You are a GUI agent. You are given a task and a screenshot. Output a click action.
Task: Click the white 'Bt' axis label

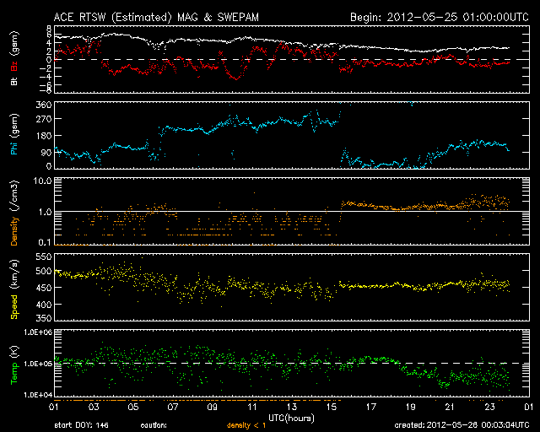point(14,81)
